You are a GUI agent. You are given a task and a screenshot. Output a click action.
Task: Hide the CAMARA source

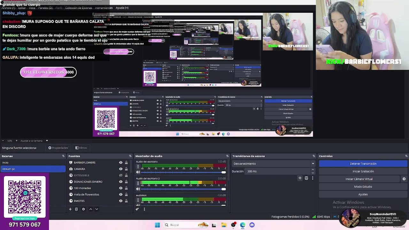121,169
